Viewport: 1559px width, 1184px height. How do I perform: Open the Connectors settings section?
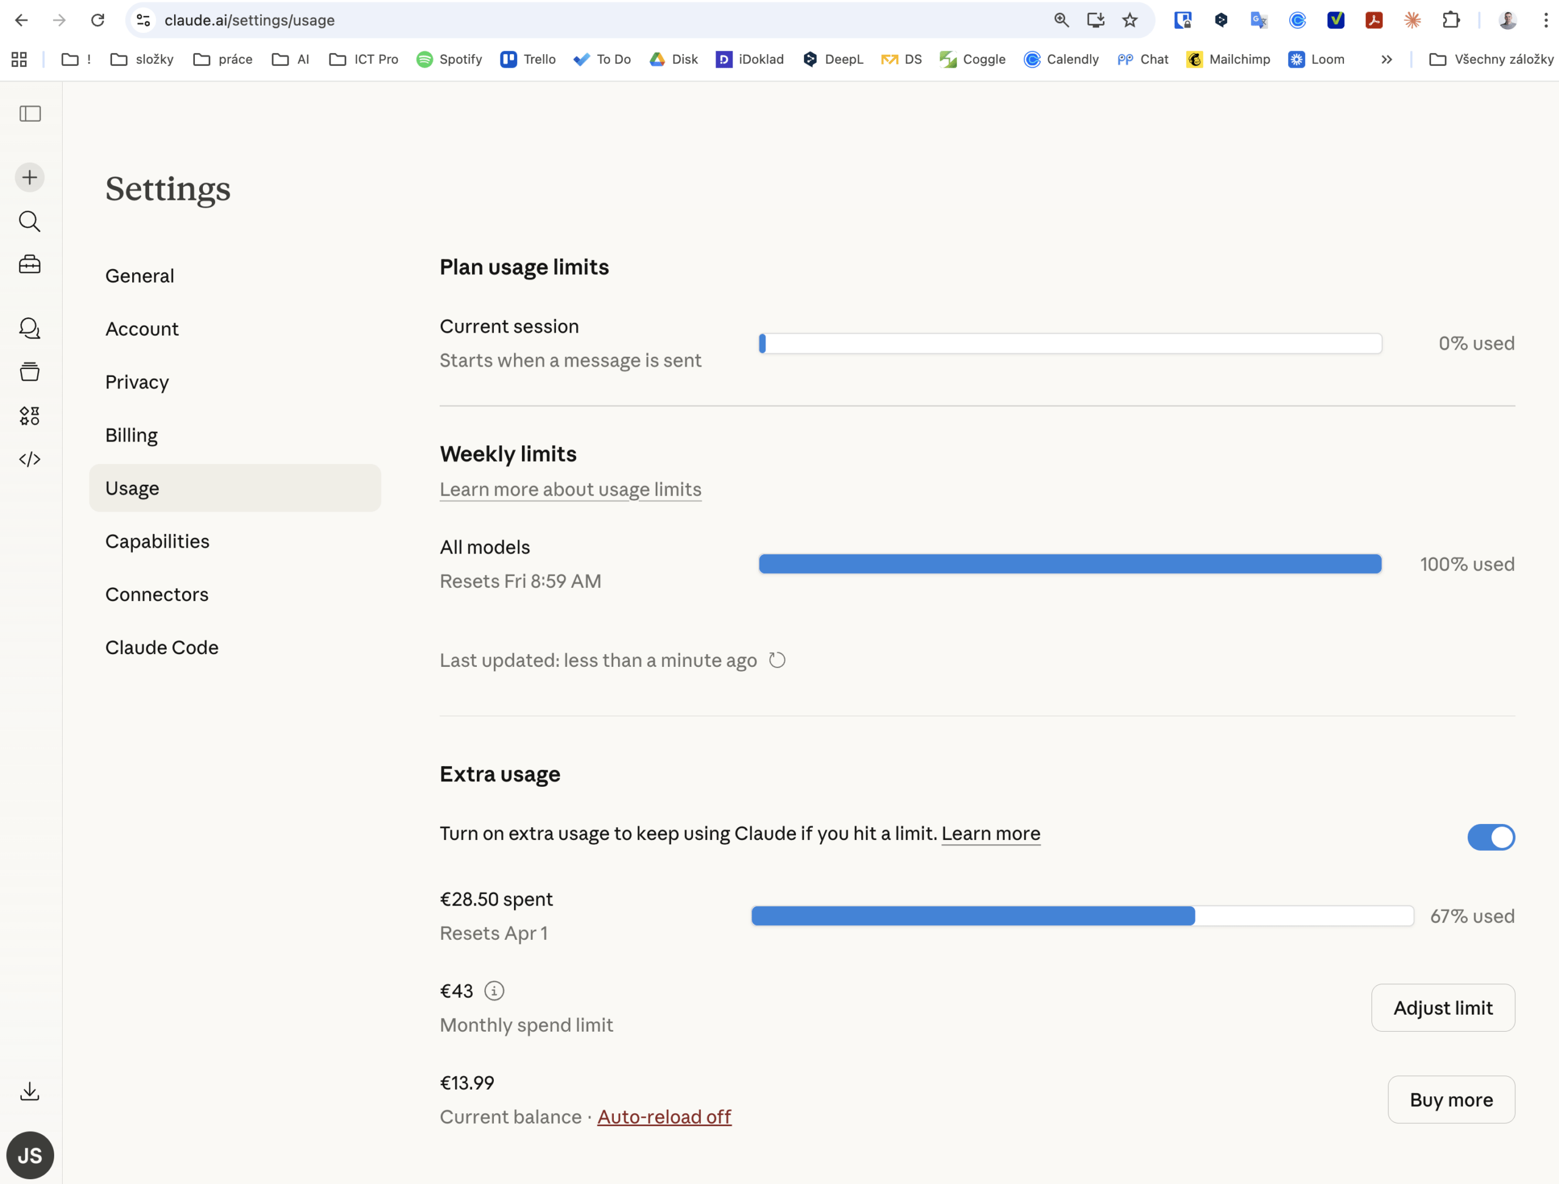pos(157,594)
